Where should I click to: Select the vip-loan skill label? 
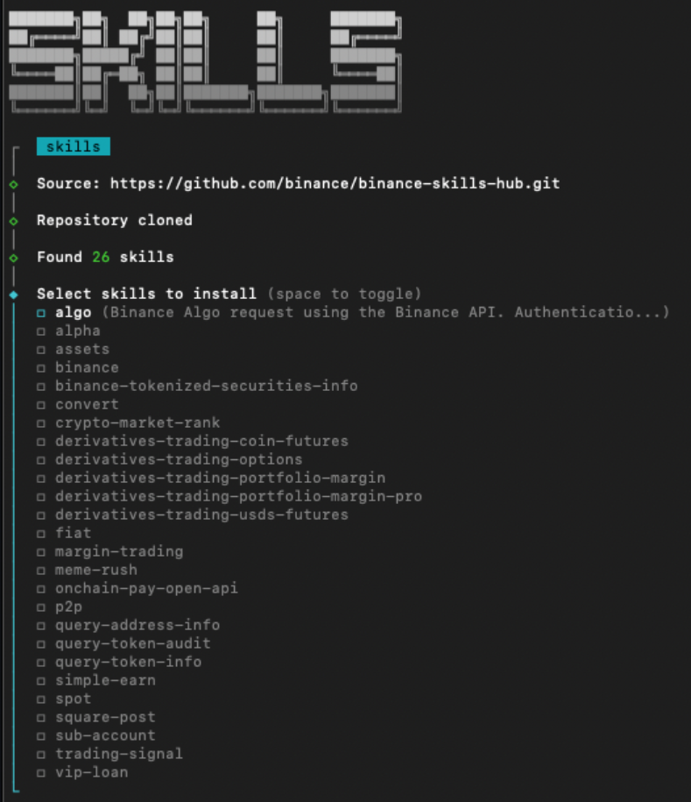tap(91, 772)
